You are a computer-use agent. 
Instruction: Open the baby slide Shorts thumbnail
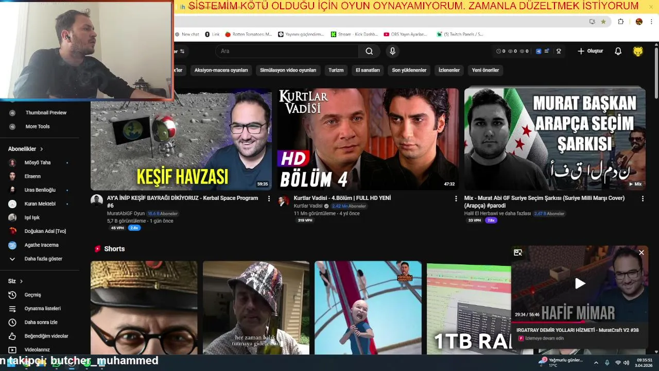click(x=368, y=308)
